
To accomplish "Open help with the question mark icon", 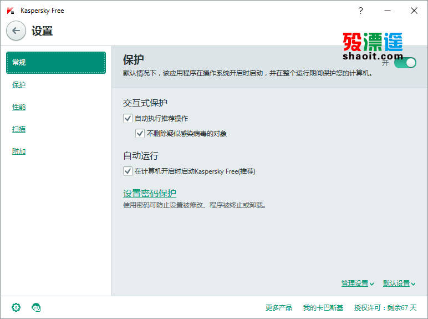I will 360,11.
